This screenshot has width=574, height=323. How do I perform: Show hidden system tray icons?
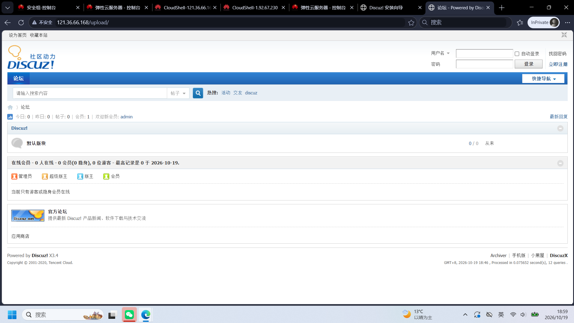pos(465,315)
